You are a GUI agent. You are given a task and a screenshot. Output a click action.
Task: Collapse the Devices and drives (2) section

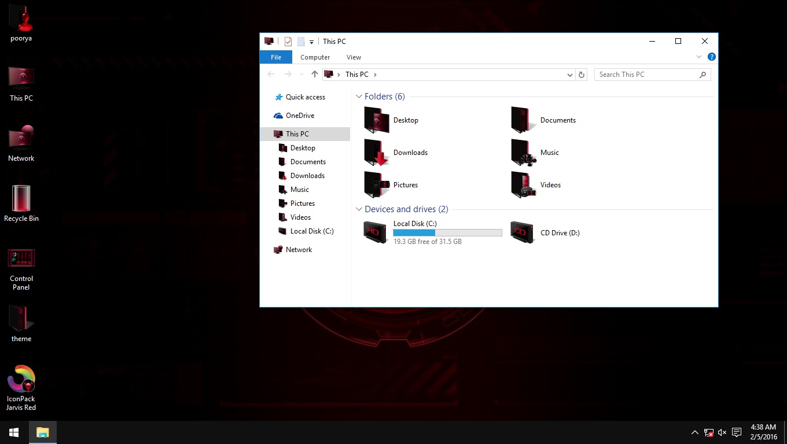pyautogui.click(x=359, y=209)
